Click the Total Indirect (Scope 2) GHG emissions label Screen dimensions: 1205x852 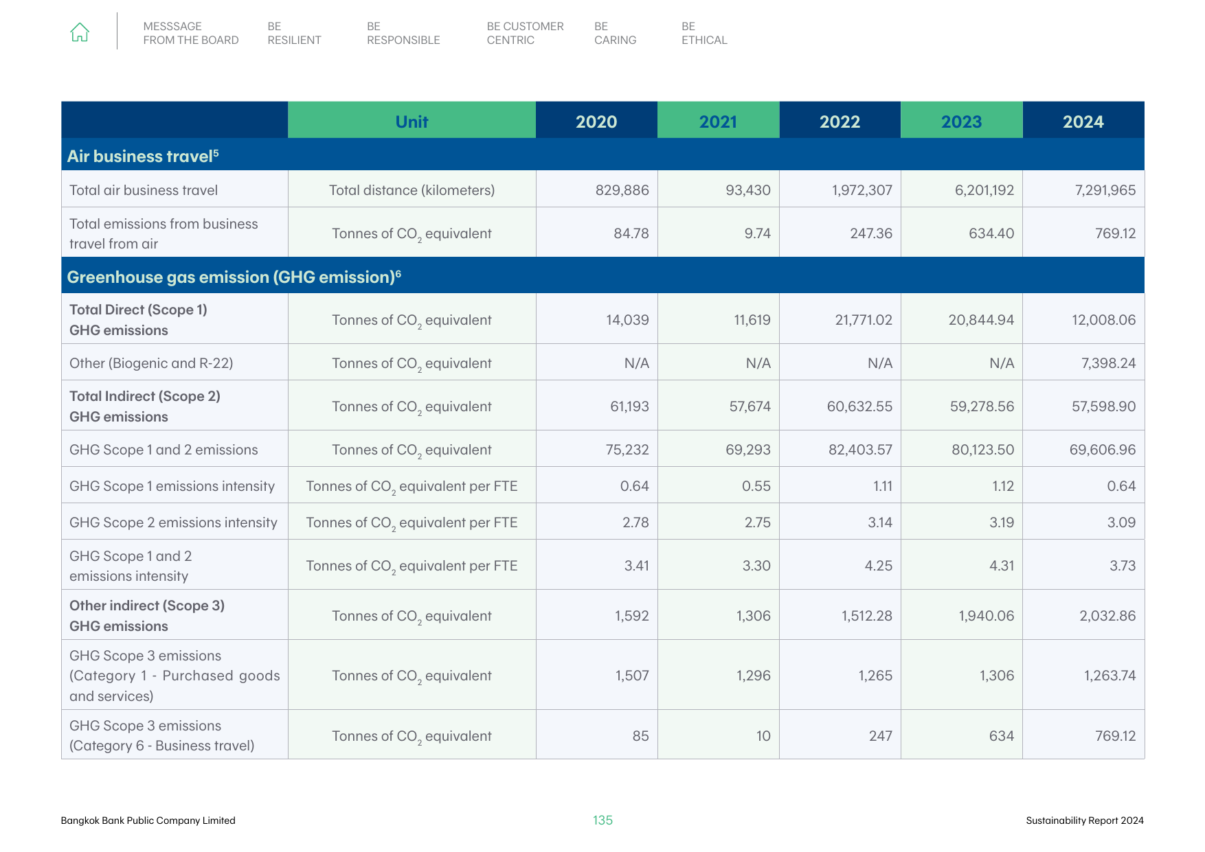pyautogui.click(x=145, y=406)
